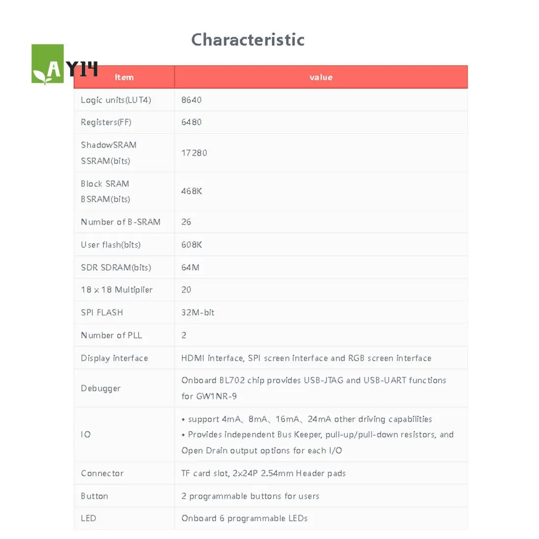The height and width of the screenshot is (539, 539).
Task: Click the Number of PLL label
Action: 111,335
